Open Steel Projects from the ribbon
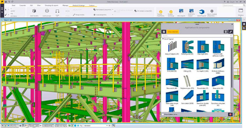Screen dimensions: 246x128 point(202,13)
